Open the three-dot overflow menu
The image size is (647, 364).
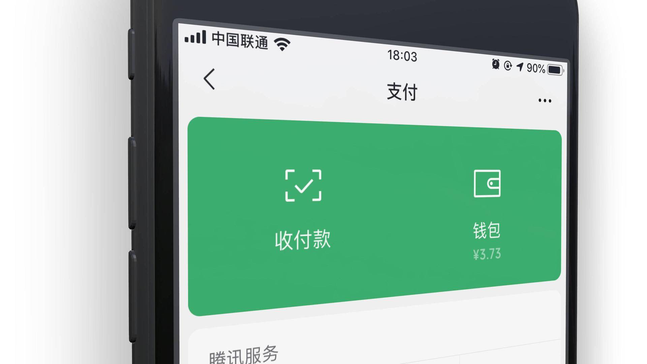pos(544,100)
